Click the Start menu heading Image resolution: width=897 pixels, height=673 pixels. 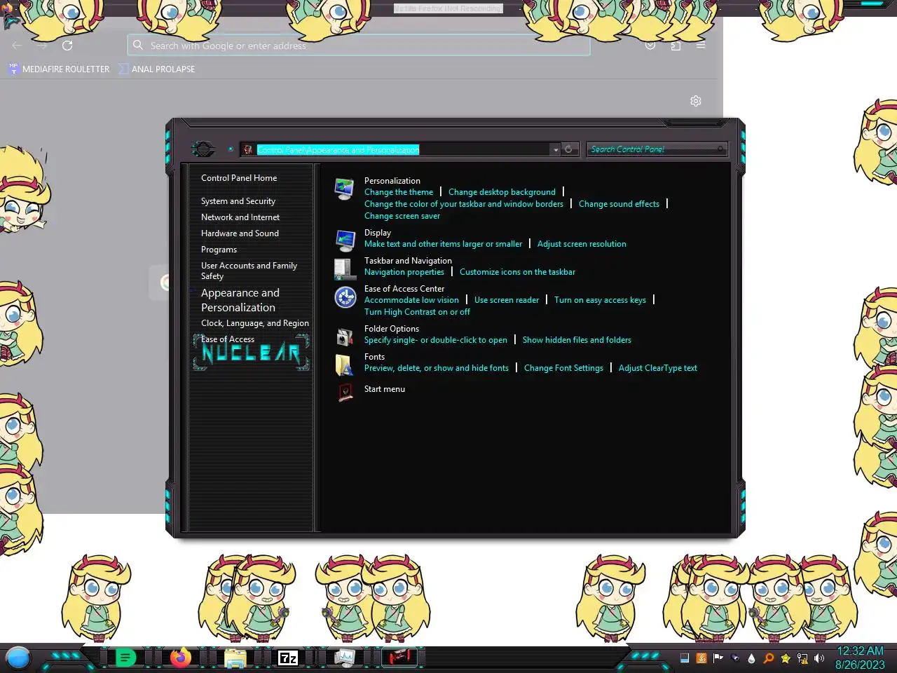coord(385,389)
